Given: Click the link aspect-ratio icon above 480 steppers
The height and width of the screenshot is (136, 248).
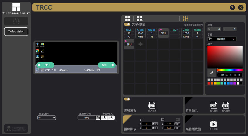Looking at the screenshot, I should [x=178, y=120].
